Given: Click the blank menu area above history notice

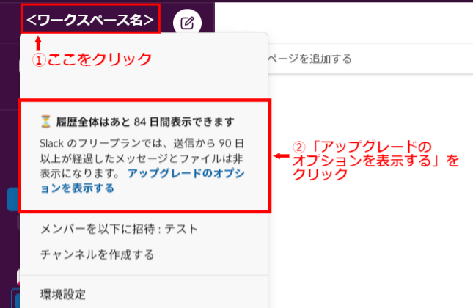Looking at the screenshot, I should [144, 86].
